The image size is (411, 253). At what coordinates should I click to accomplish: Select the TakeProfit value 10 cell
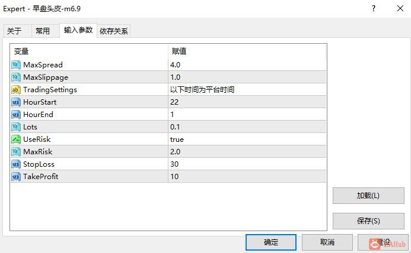[247, 176]
